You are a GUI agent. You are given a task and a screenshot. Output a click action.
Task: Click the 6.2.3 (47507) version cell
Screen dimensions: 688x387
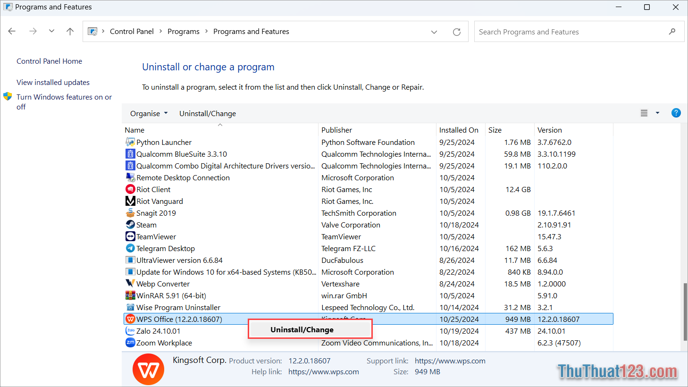pos(559,343)
